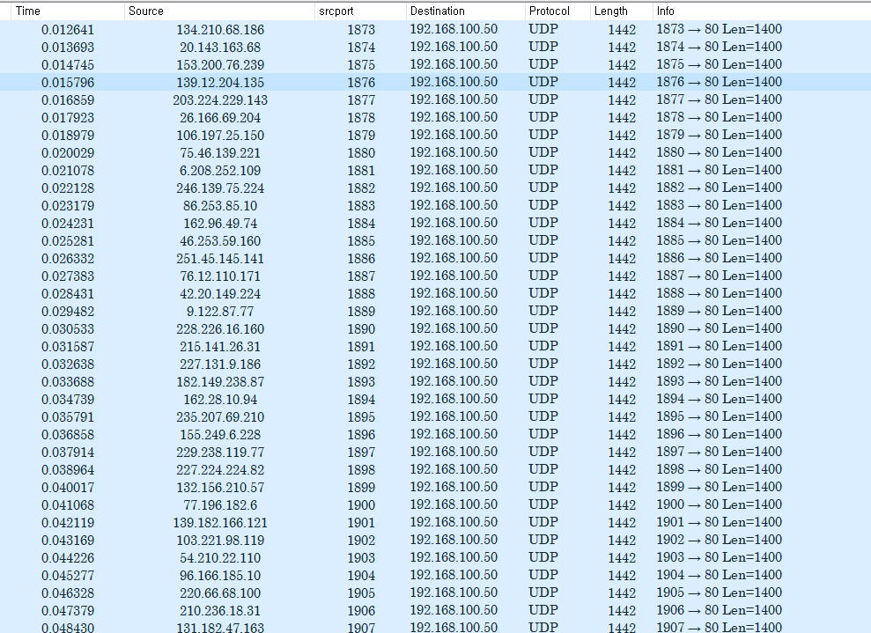The width and height of the screenshot is (871, 633).
Task: Select packet from source 210.236.18.31
Action: 435,610
